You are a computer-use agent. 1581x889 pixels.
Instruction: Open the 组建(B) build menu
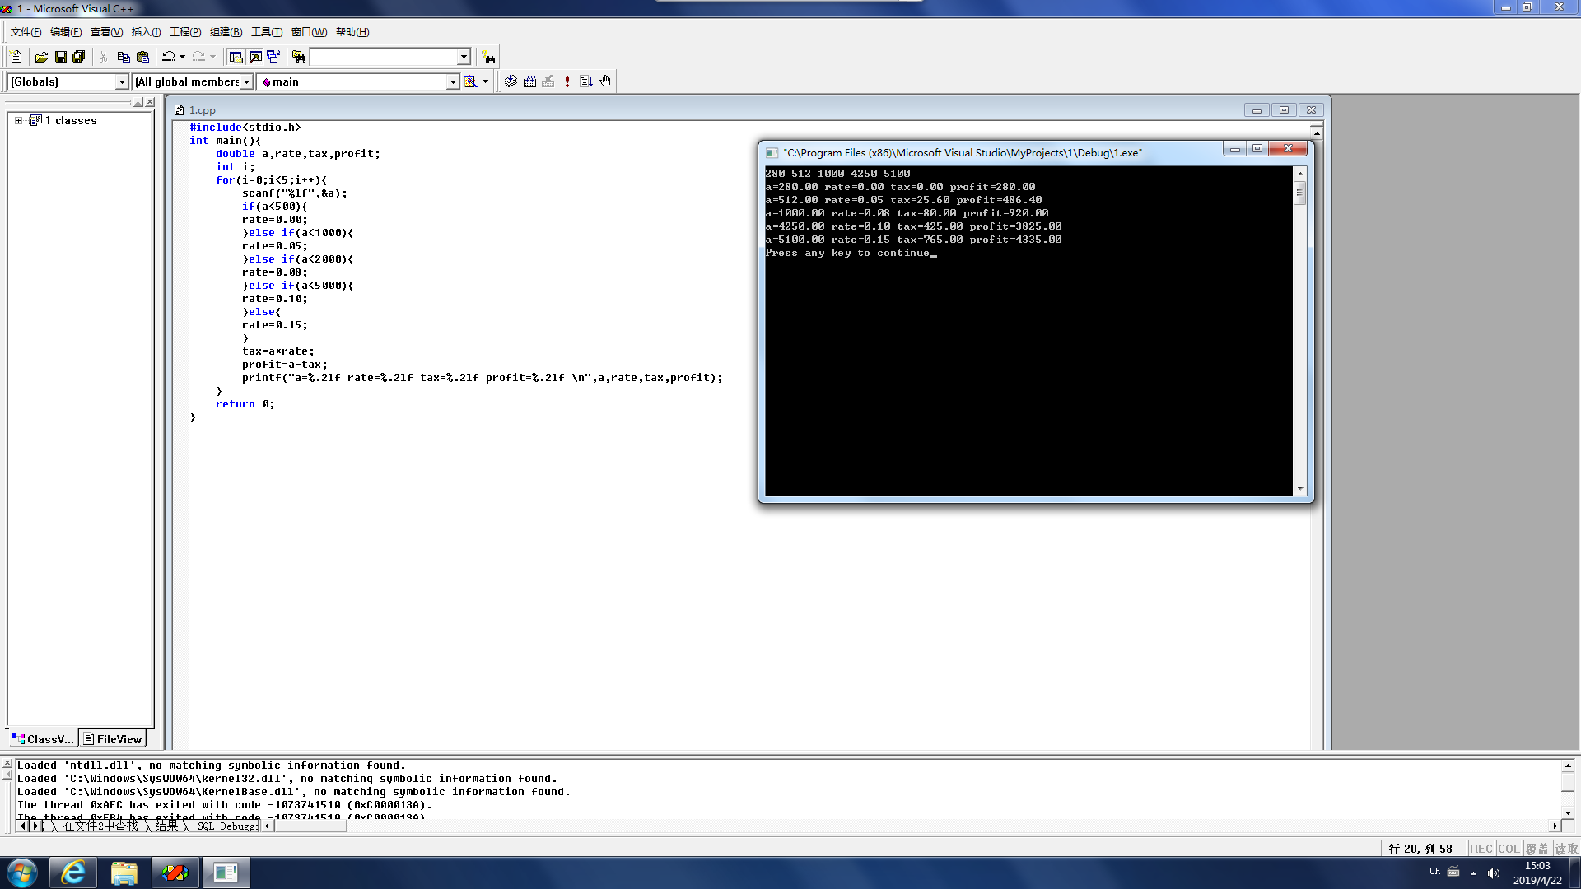225,32
